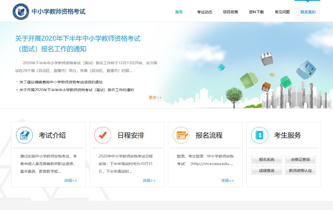Open the 首页 navigation tab
The height and width of the screenshot is (210, 333).
point(179,12)
